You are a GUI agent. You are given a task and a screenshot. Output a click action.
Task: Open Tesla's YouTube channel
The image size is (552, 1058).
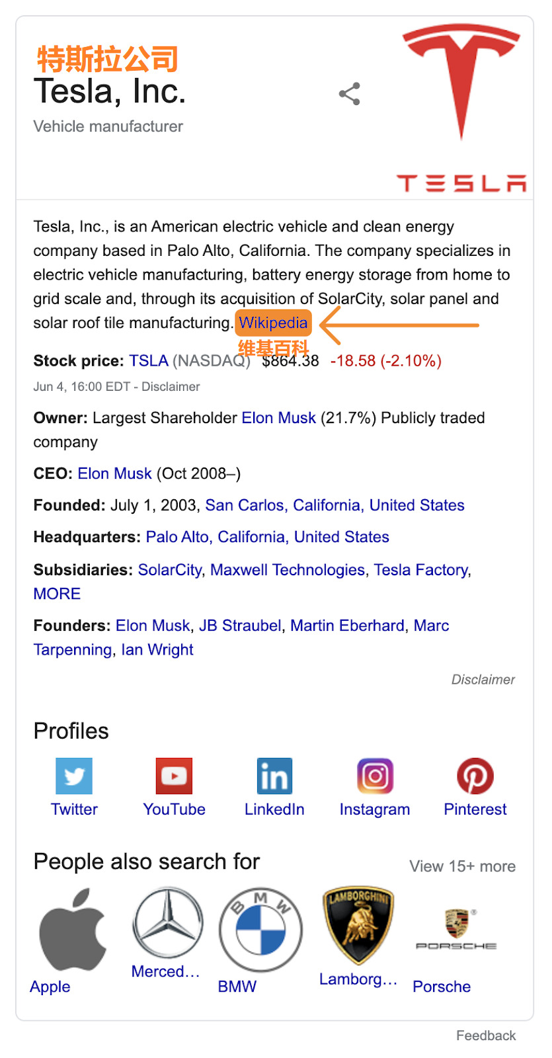[174, 776]
